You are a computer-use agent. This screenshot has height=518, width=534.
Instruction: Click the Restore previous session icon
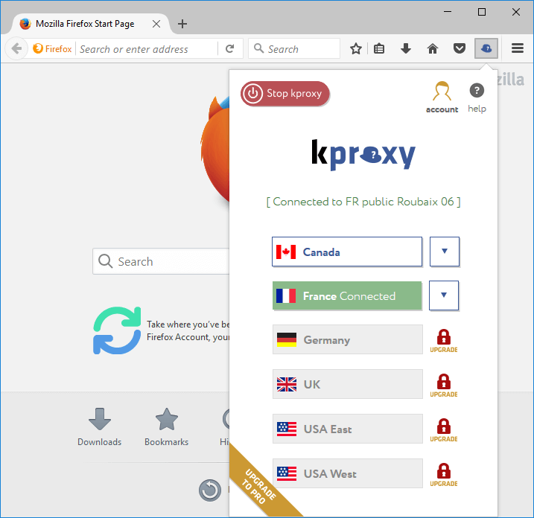[210, 490]
